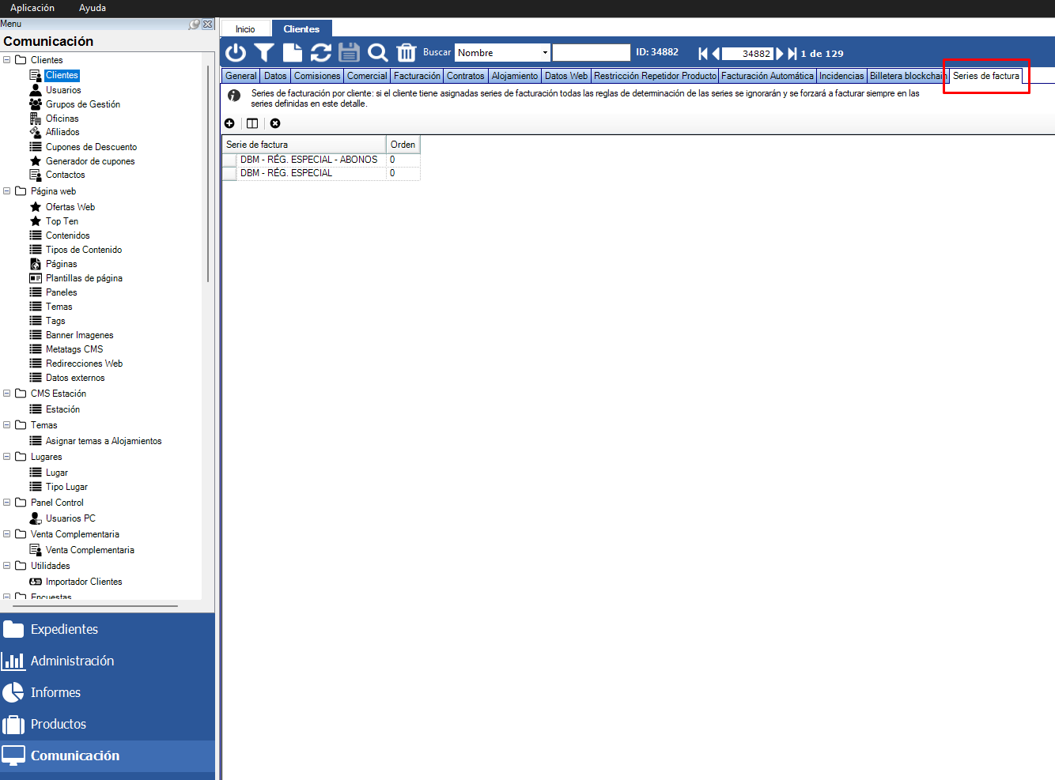Go to first record arrow

(703, 54)
